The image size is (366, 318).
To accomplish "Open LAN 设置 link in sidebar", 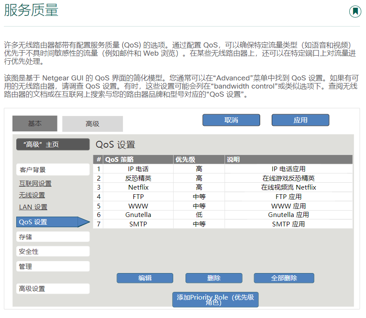I will pos(33,207).
